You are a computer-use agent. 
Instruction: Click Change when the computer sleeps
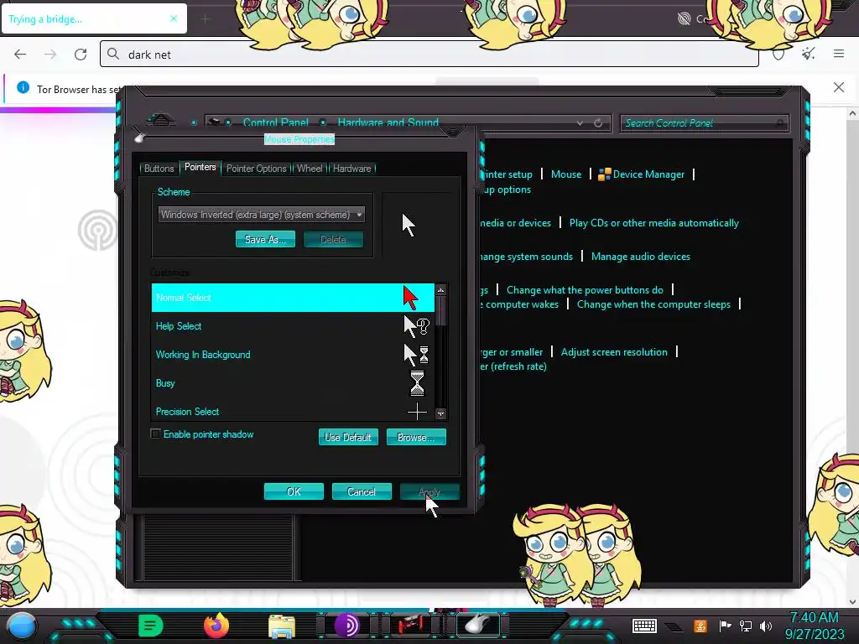pyautogui.click(x=653, y=304)
